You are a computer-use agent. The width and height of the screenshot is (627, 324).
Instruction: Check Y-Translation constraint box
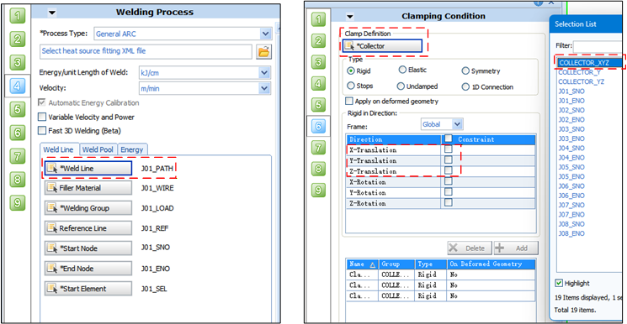click(x=449, y=160)
